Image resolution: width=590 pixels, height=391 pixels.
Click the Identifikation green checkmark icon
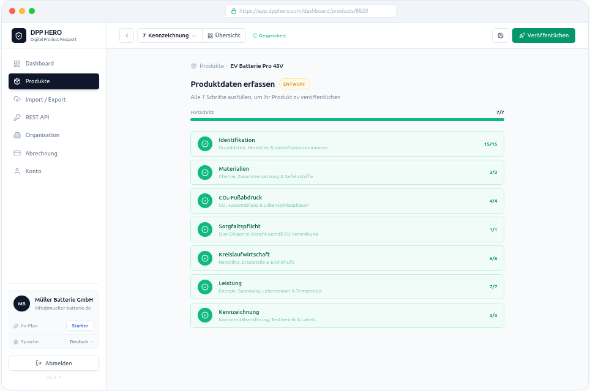tap(205, 144)
